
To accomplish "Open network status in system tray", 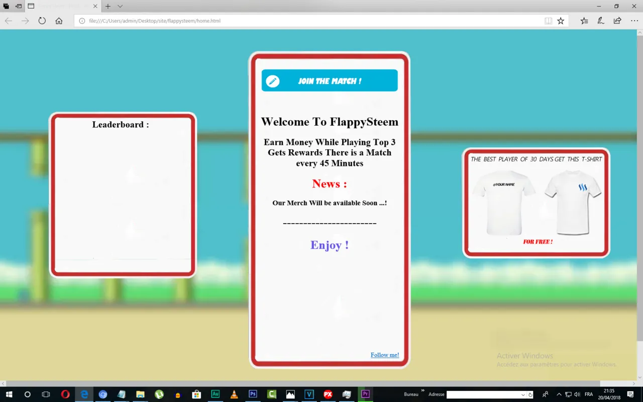I will (x=568, y=394).
